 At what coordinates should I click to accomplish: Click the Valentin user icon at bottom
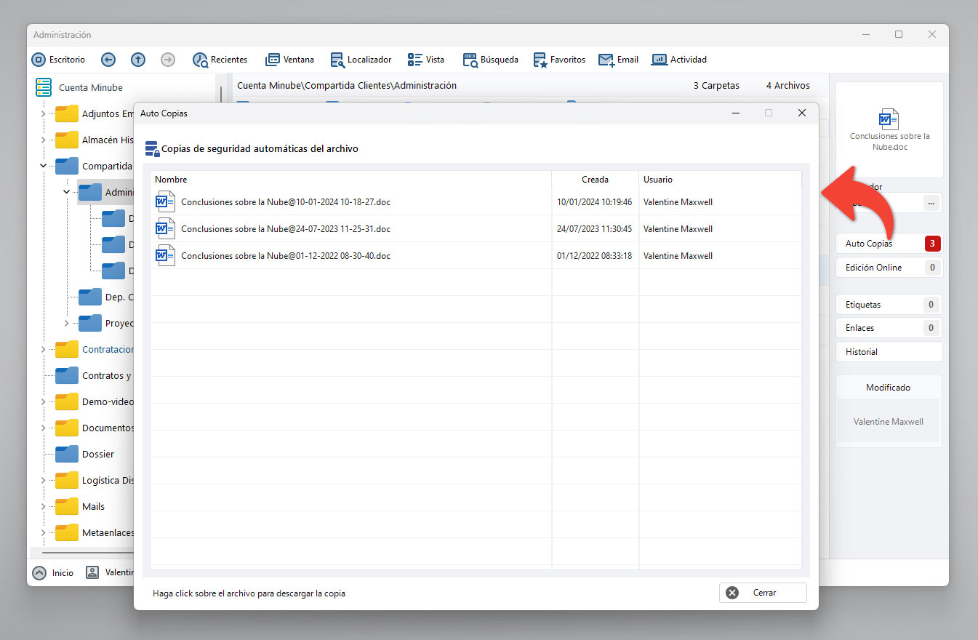pos(92,572)
